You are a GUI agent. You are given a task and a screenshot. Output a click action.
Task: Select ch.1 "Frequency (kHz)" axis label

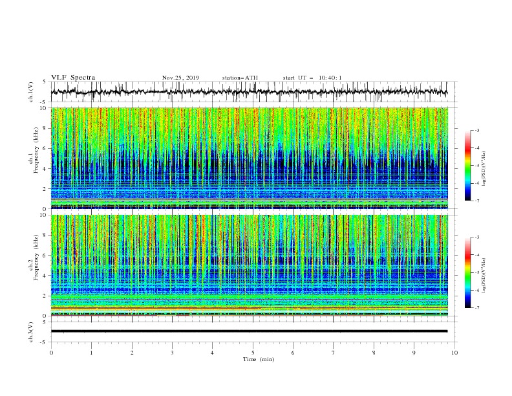click(36, 151)
